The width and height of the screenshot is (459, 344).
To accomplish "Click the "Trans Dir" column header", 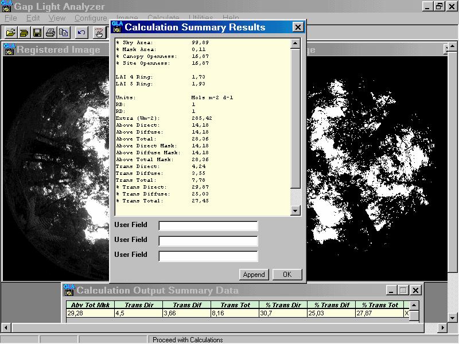I will tap(139, 305).
